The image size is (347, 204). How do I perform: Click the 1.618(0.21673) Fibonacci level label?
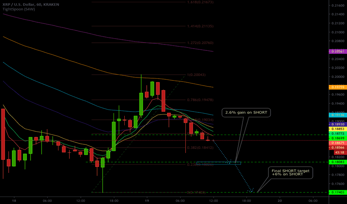(200, 2)
